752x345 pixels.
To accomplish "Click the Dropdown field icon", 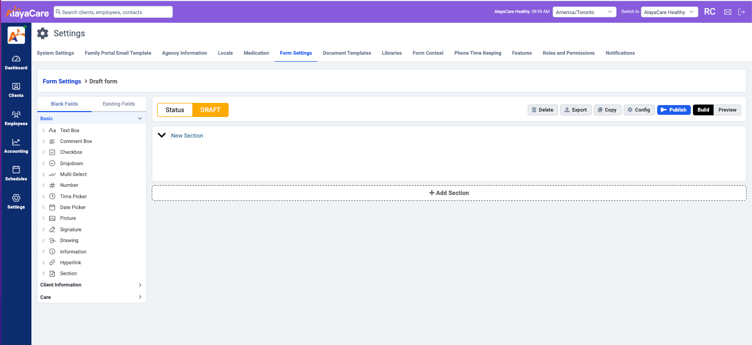I will (x=52, y=163).
